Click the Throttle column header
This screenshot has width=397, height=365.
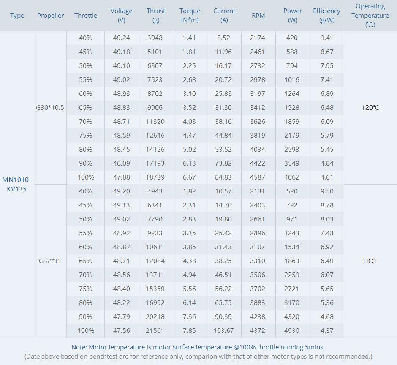point(86,16)
